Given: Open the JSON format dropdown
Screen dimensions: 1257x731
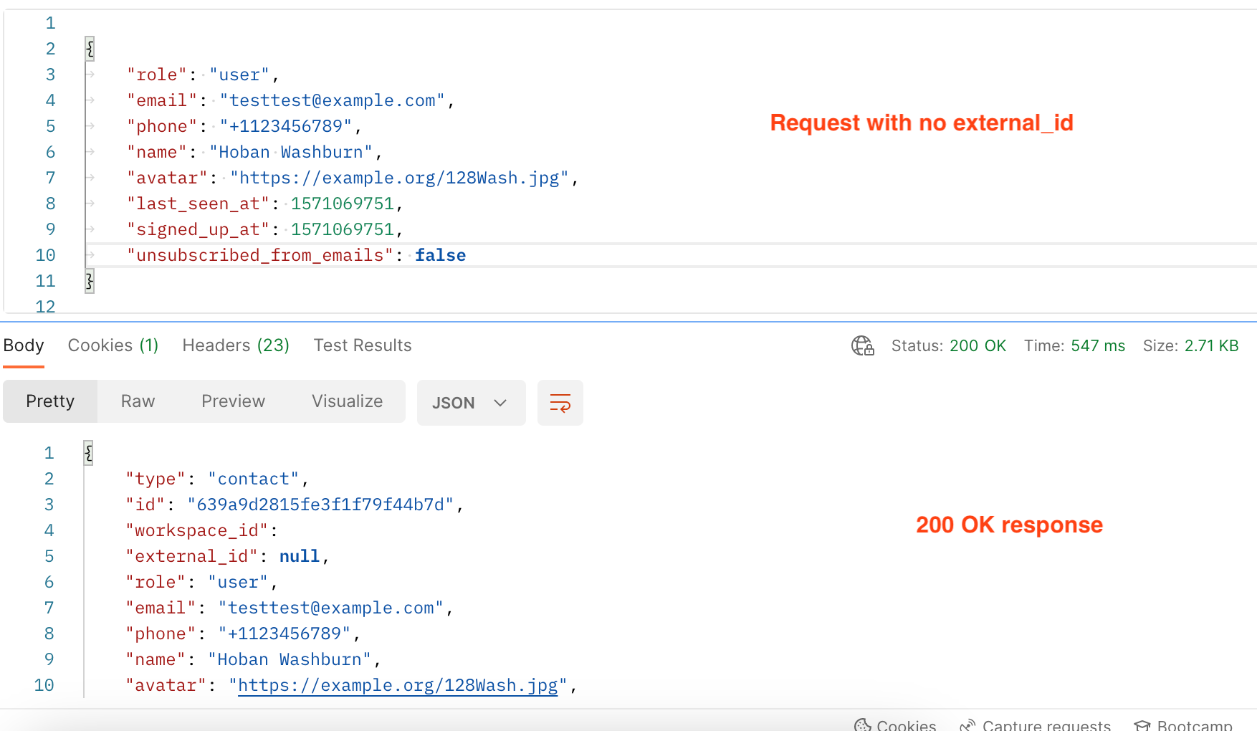Looking at the screenshot, I should 471,403.
